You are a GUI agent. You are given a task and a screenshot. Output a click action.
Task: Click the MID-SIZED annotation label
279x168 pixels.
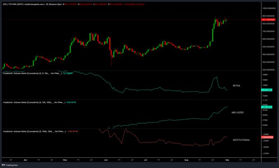pos(238,113)
